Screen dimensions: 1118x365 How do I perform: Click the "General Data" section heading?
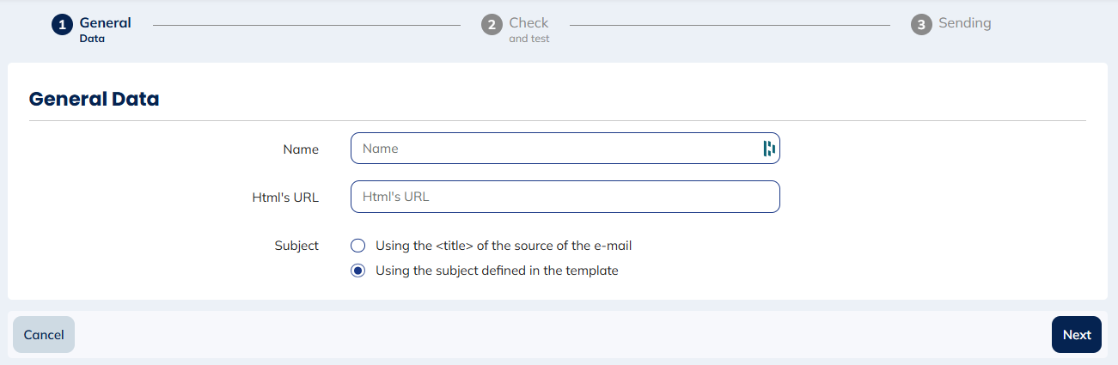pos(95,99)
